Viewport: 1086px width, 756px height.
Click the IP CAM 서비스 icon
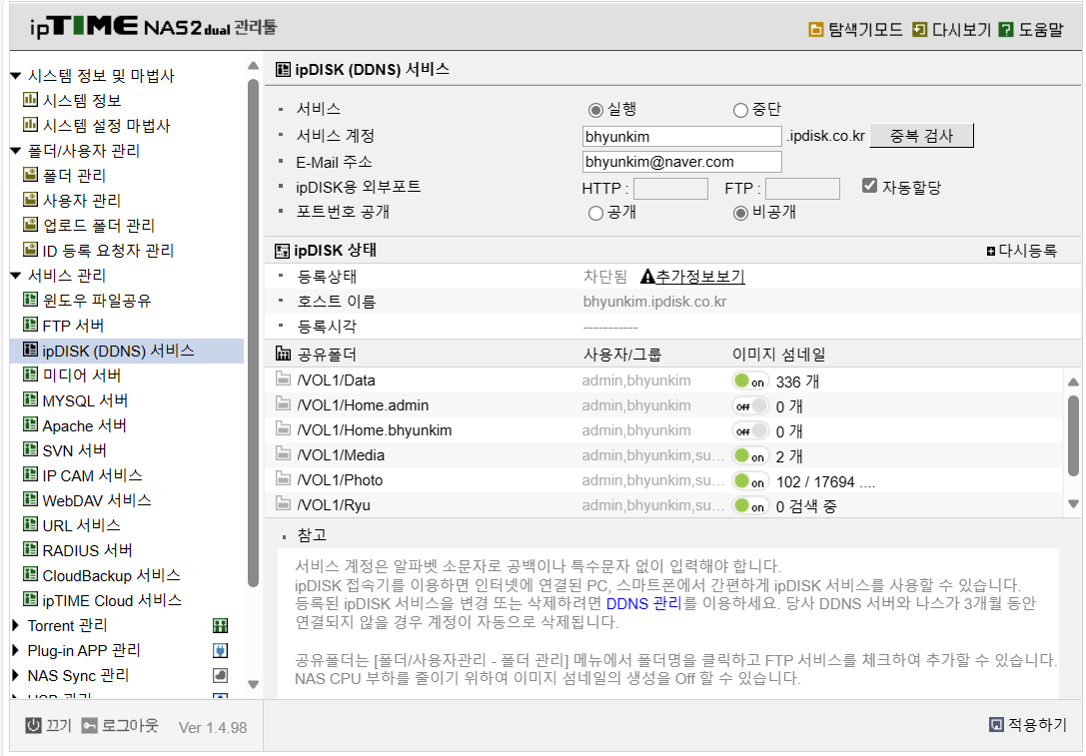[x=30, y=474]
